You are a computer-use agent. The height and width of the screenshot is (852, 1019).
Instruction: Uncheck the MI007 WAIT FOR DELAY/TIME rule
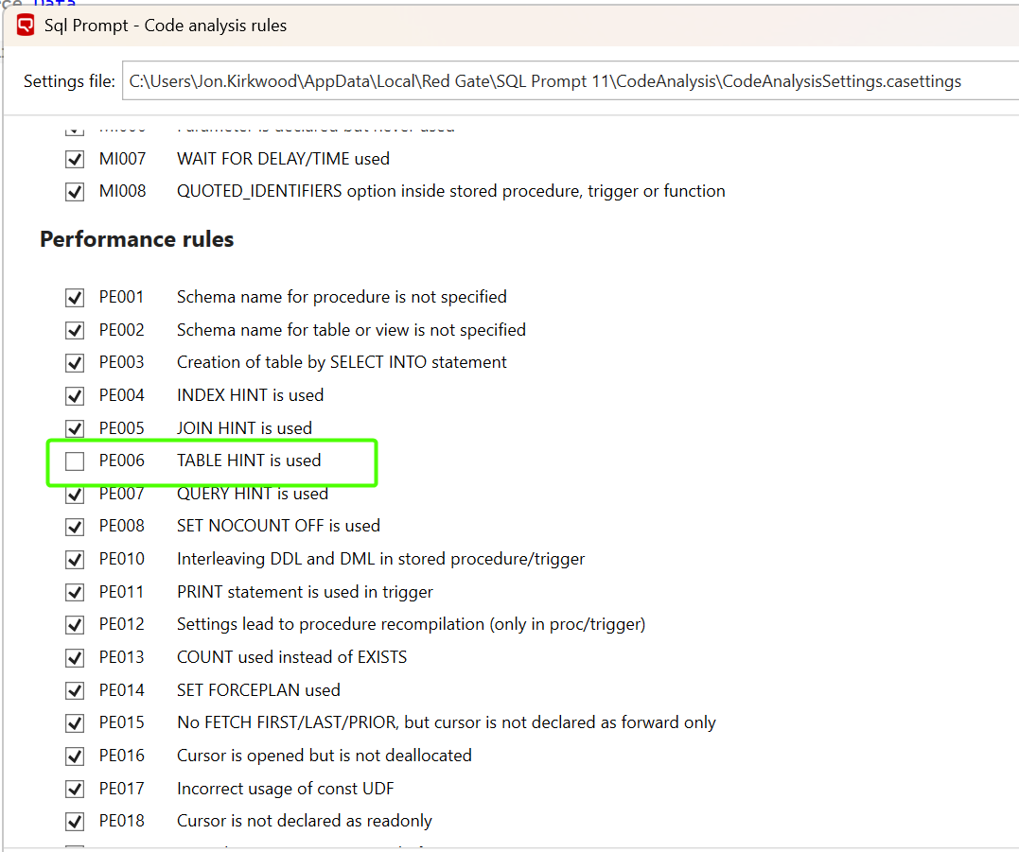[75, 159]
